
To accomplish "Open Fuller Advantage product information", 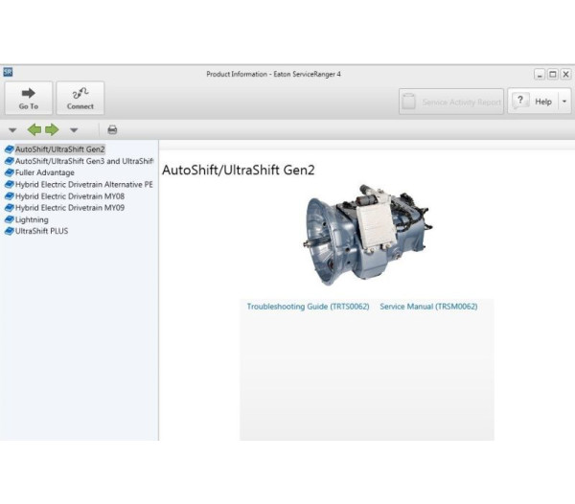I will click(x=44, y=172).
